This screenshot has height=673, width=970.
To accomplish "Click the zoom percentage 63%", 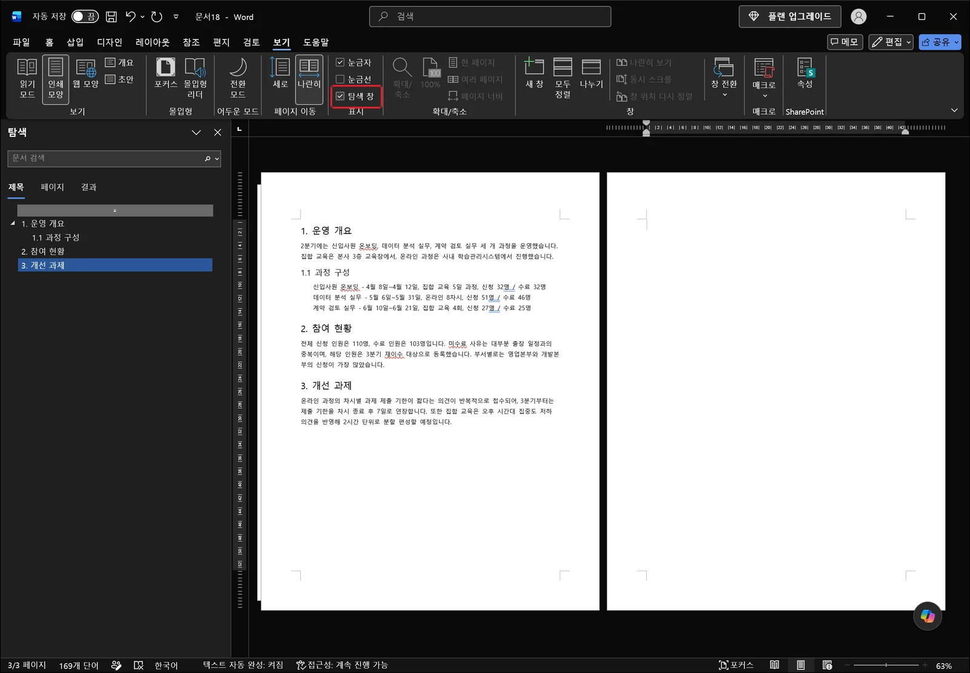I will pyautogui.click(x=944, y=666).
